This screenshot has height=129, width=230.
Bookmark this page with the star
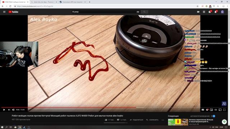(x=197, y=6)
